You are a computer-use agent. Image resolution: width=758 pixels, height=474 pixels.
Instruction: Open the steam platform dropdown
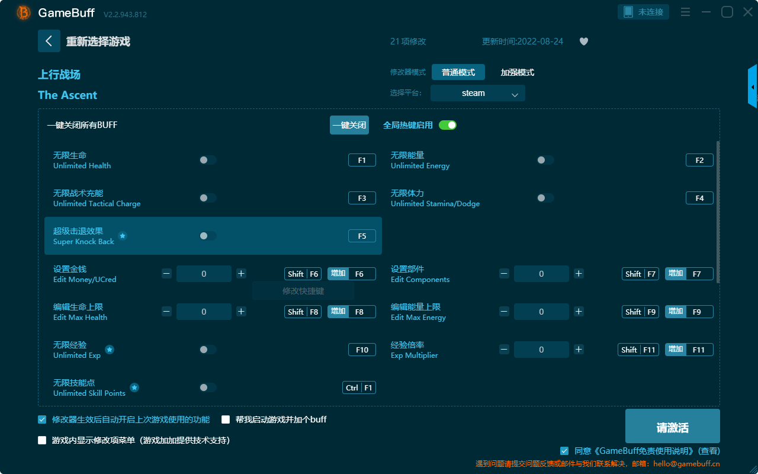tap(478, 93)
